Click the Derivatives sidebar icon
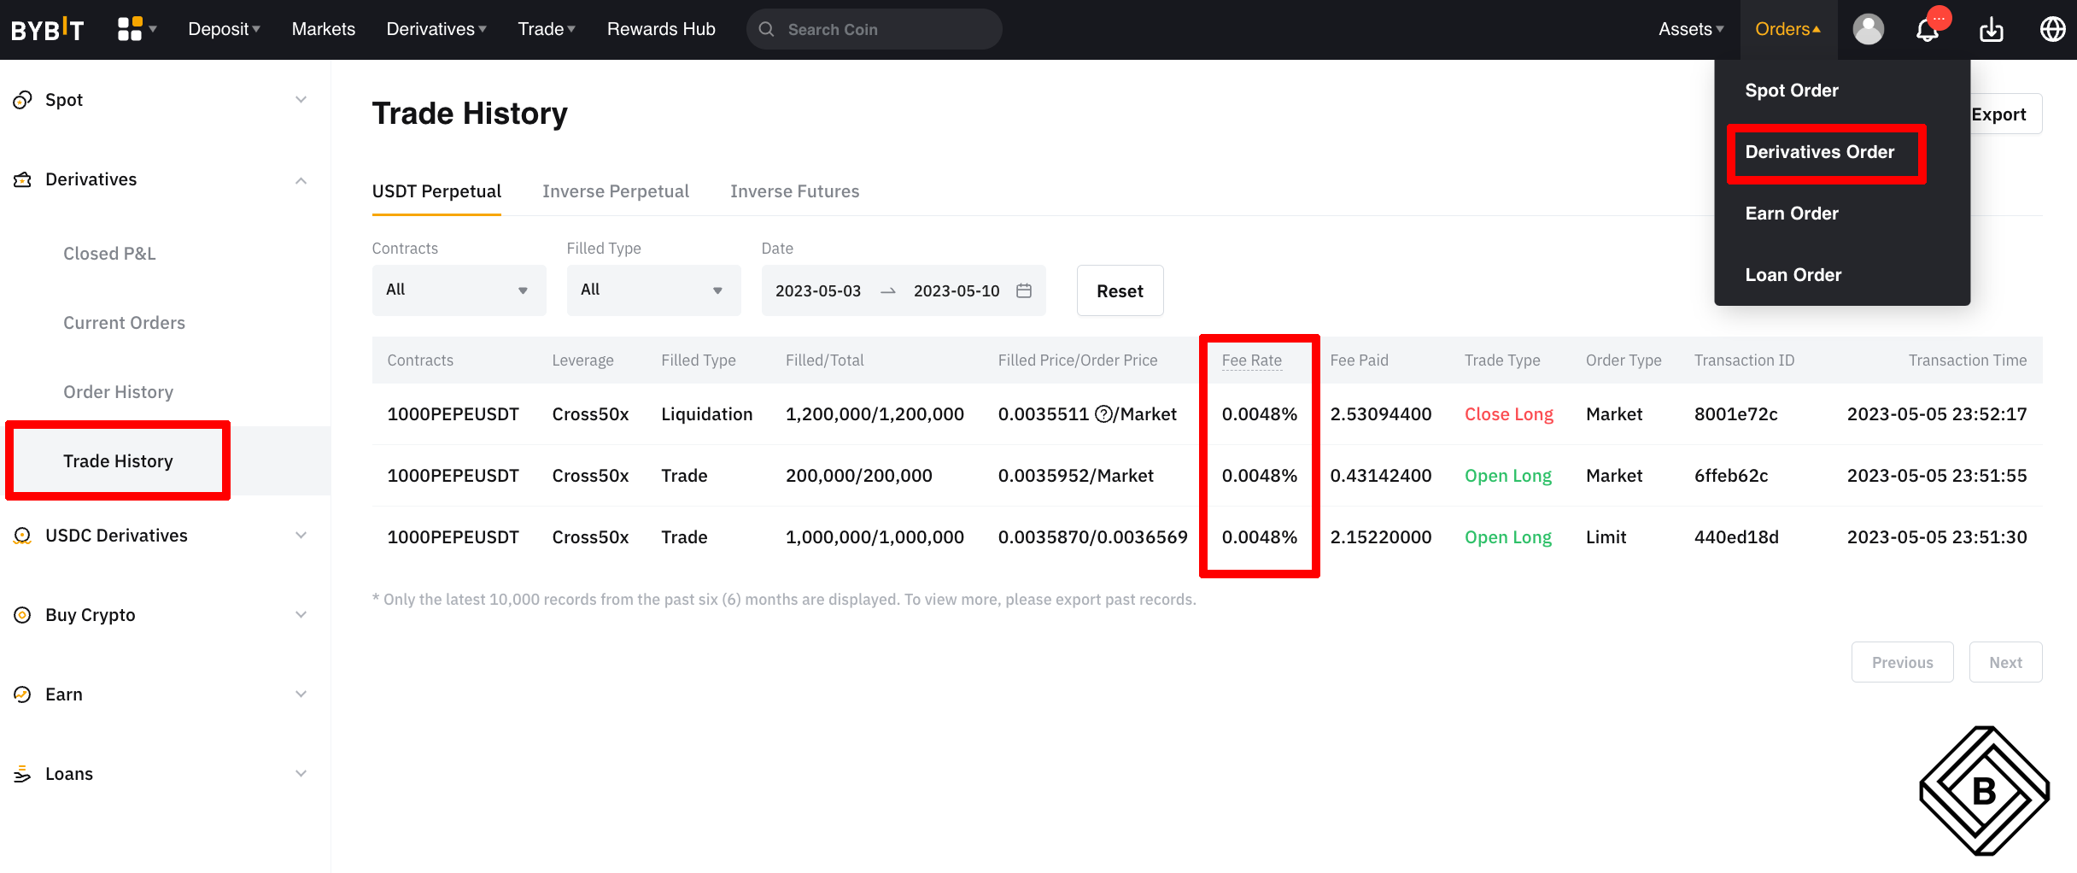This screenshot has width=2077, height=873. (x=23, y=179)
